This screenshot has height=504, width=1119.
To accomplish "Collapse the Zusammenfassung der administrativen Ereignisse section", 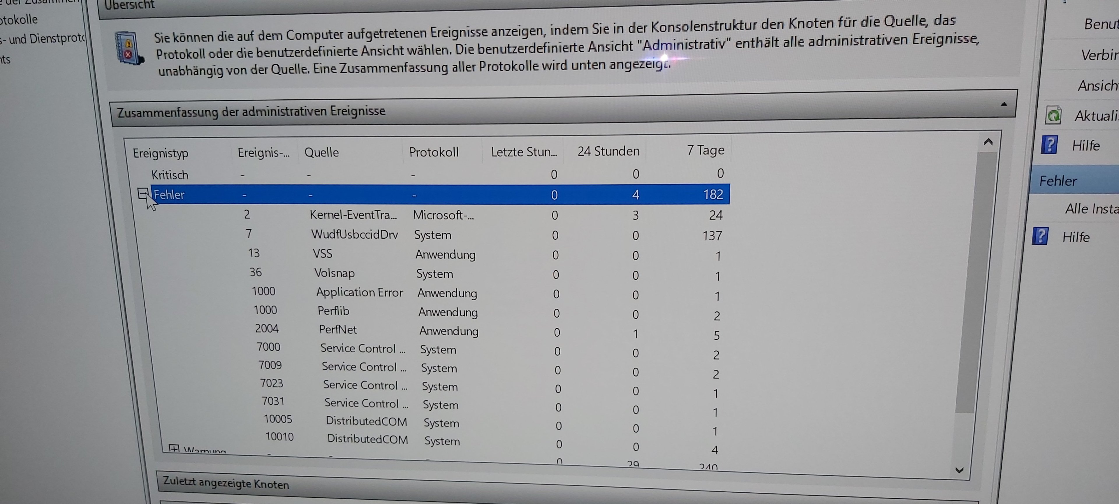I will [1003, 105].
